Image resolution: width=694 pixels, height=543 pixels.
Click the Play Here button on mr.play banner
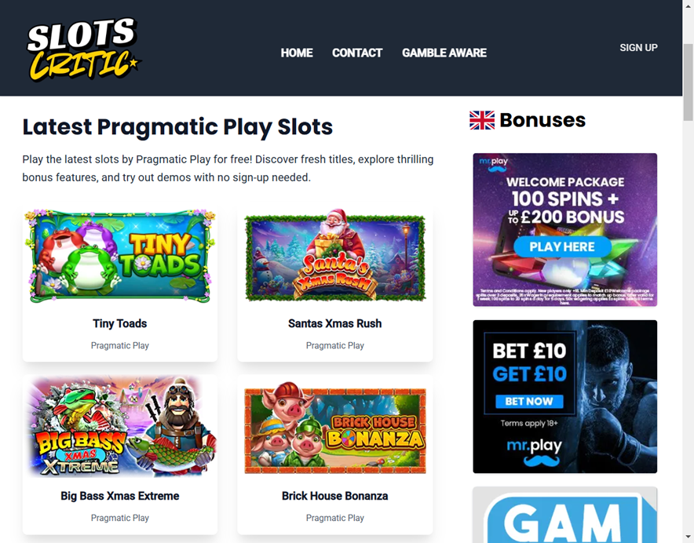(x=562, y=247)
